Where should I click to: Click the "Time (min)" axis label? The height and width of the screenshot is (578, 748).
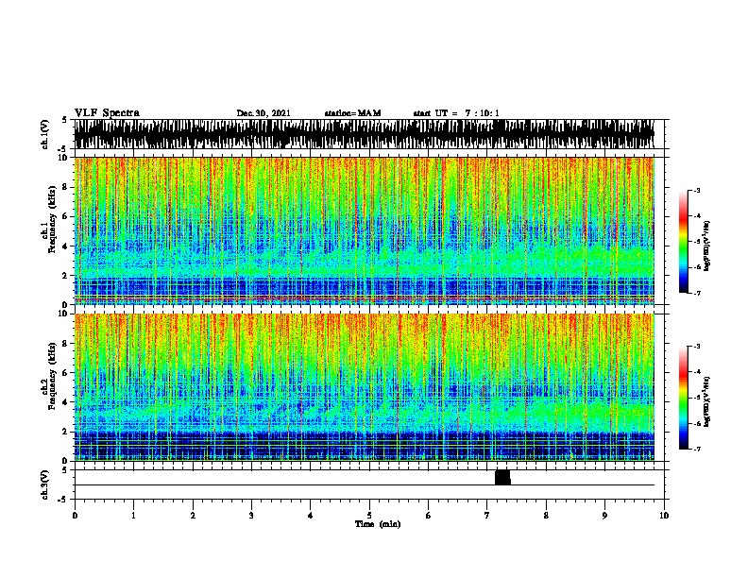(378, 524)
